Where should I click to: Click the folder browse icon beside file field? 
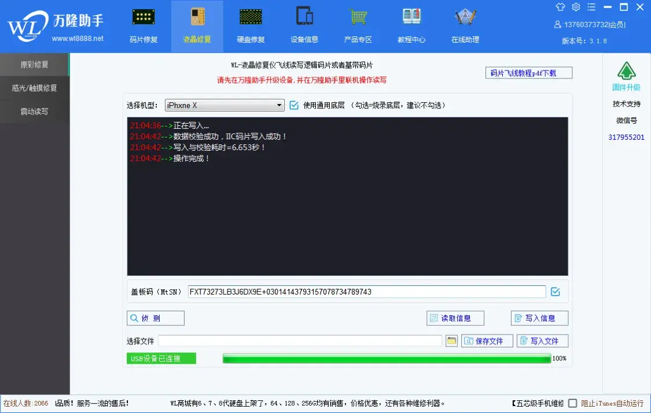click(451, 341)
